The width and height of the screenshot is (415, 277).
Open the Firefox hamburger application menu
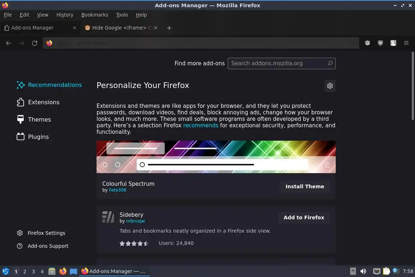point(406,43)
